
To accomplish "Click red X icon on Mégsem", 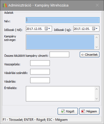I will [83, 111].
